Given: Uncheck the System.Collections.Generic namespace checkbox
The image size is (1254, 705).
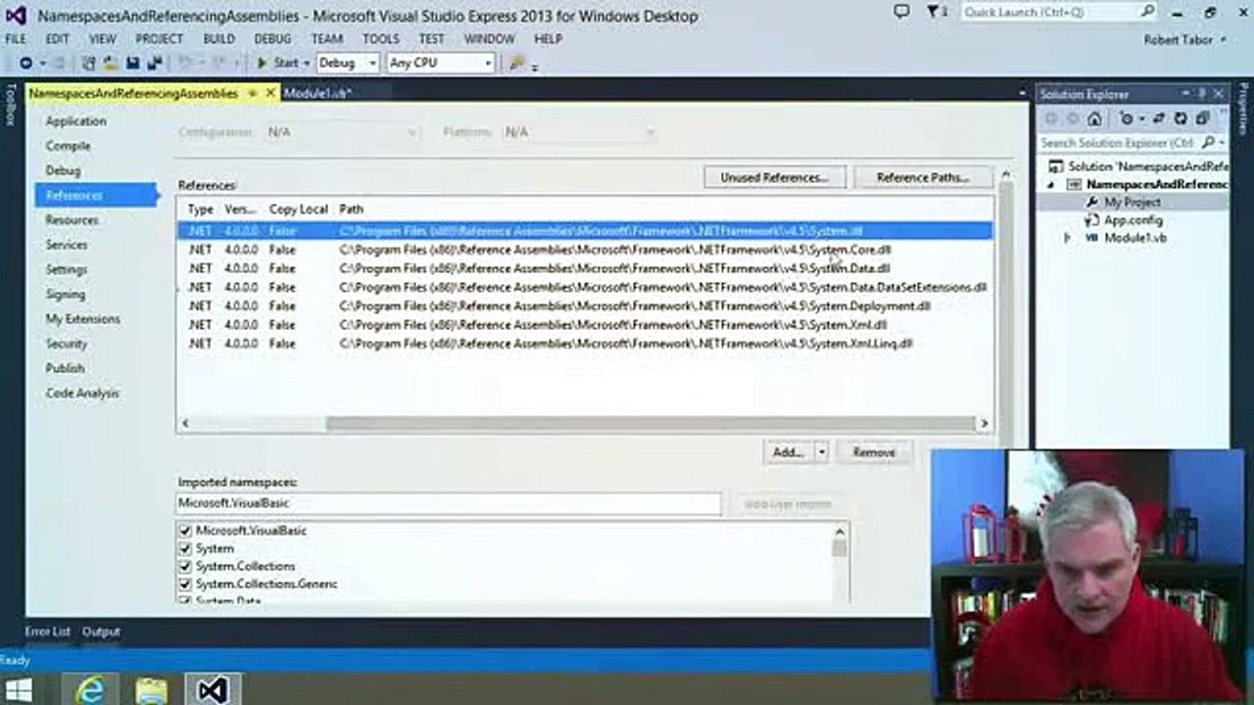Looking at the screenshot, I should 185,584.
